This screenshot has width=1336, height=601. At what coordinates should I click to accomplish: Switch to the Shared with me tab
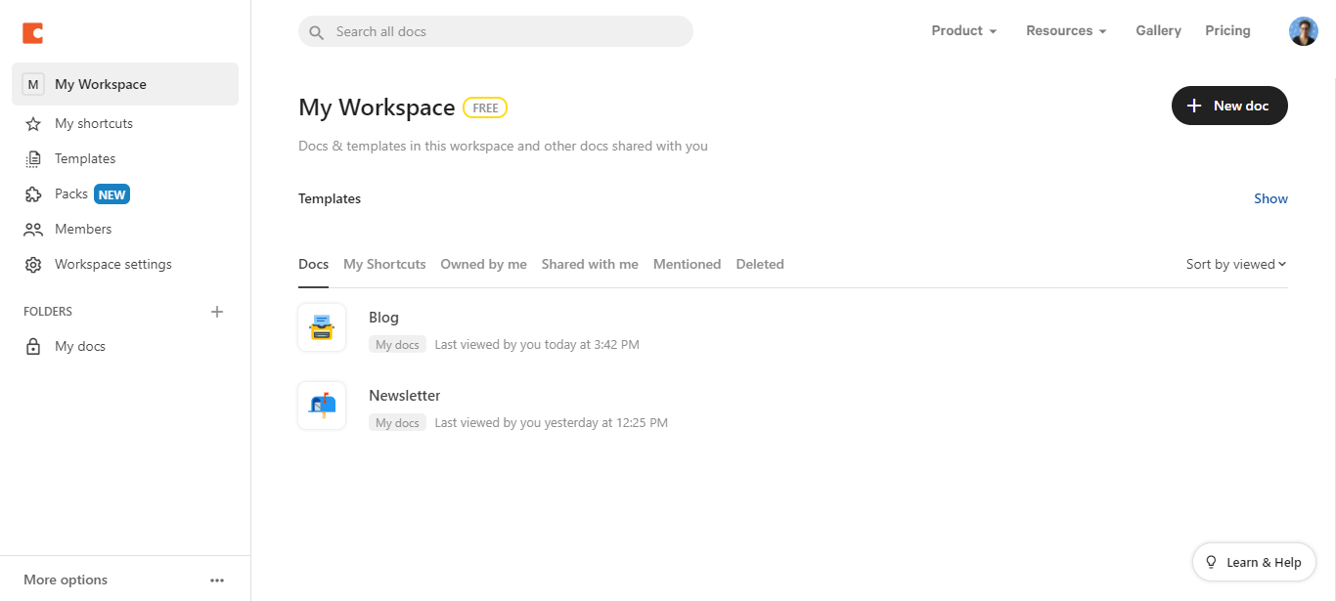pos(590,264)
